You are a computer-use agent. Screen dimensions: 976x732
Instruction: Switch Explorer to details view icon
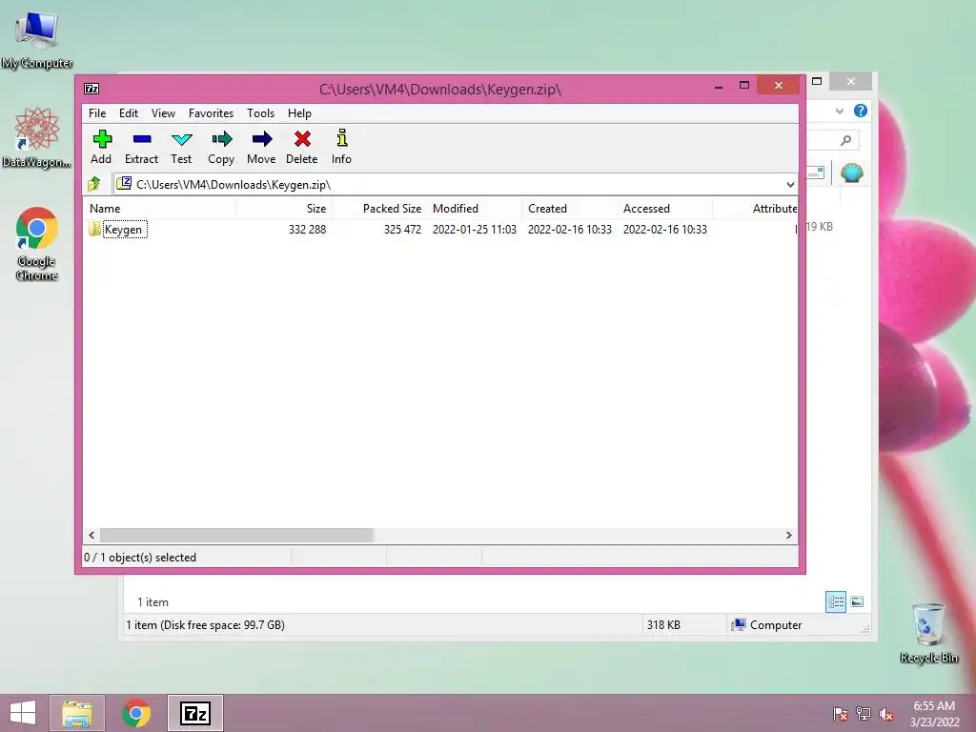point(835,601)
